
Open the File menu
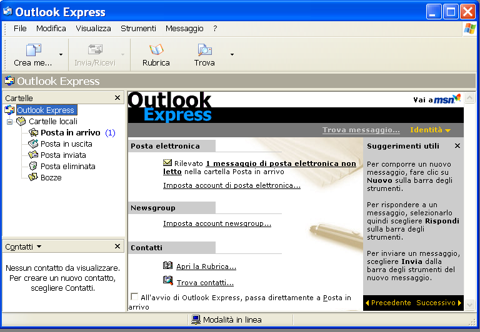click(x=20, y=29)
